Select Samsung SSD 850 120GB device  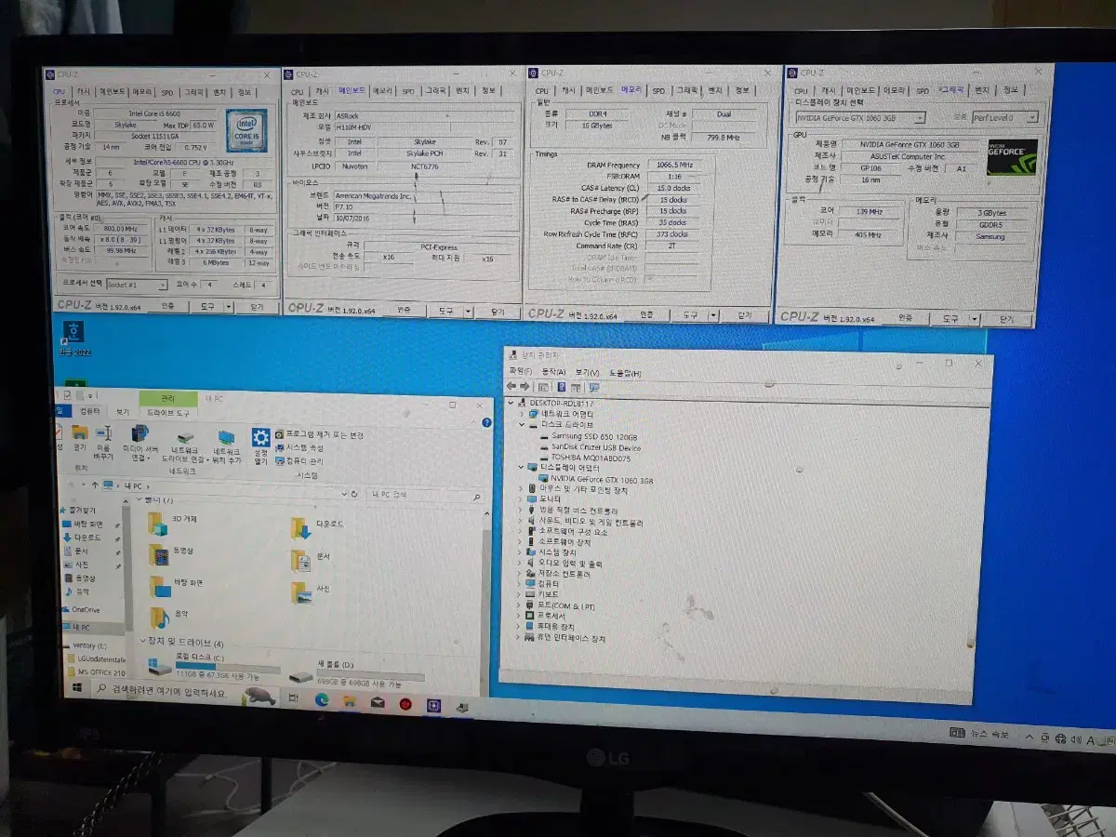pyautogui.click(x=590, y=435)
